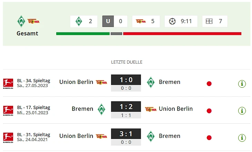Open info icon for 25.01.2023 match
The width and height of the screenshot is (252, 152).
tap(242, 111)
